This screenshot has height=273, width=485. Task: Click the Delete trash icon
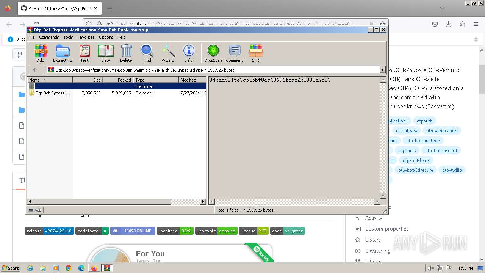(126, 53)
